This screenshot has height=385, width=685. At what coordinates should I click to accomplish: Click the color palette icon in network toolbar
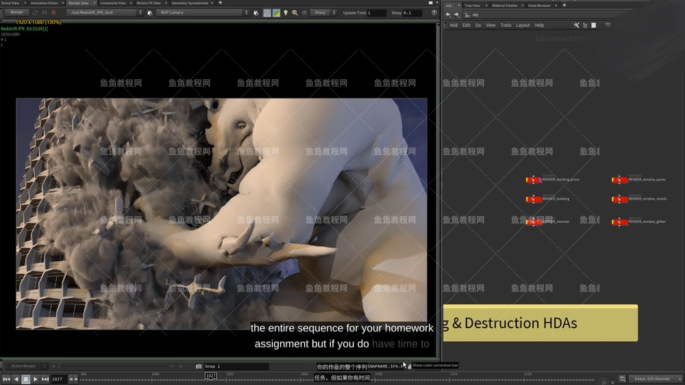click(608, 25)
